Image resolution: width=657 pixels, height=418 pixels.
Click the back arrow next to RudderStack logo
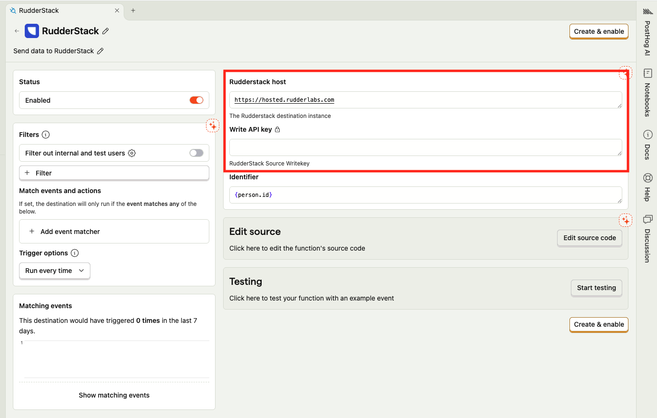point(17,31)
